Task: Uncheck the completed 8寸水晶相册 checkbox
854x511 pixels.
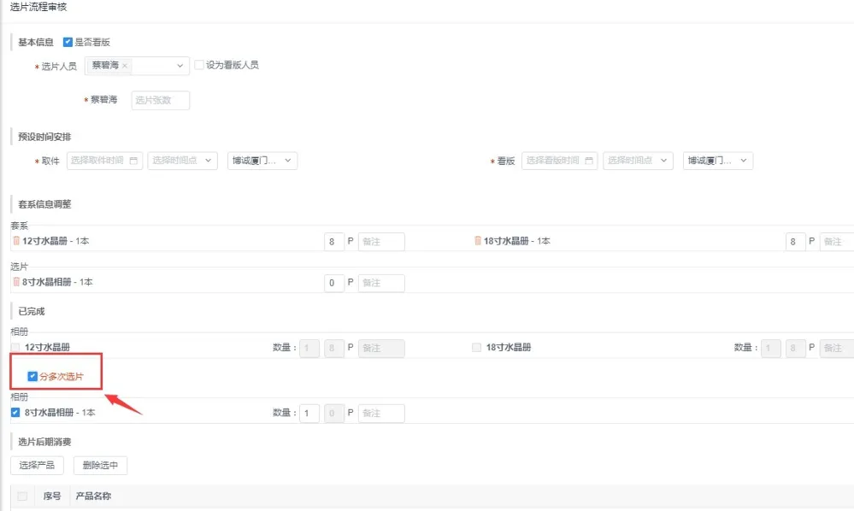Action: pyautogui.click(x=15, y=413)
